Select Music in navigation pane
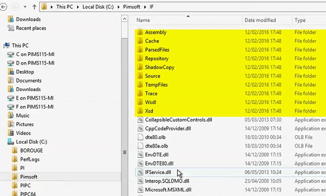 click(x=23, y=116)
